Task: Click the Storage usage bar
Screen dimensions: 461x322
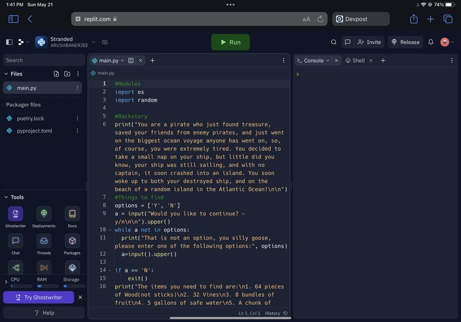Action: [74, 286]
